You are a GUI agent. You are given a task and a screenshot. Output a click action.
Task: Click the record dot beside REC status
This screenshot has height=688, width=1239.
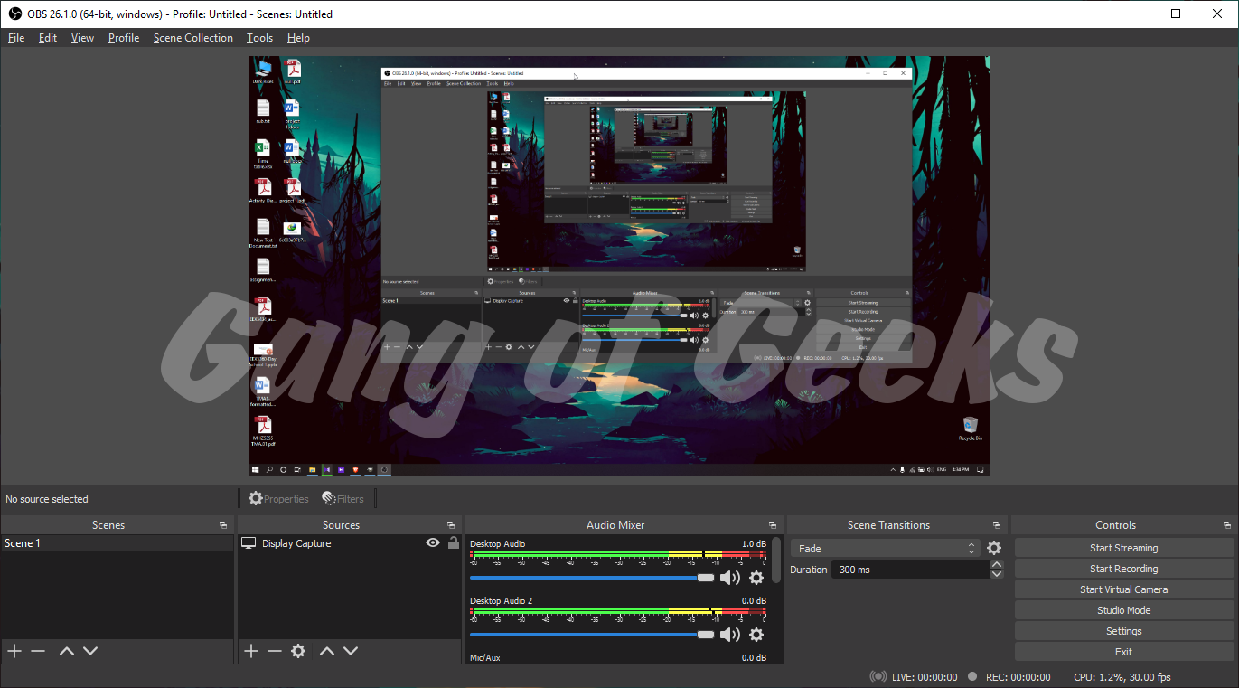click(x=972, y=676)
